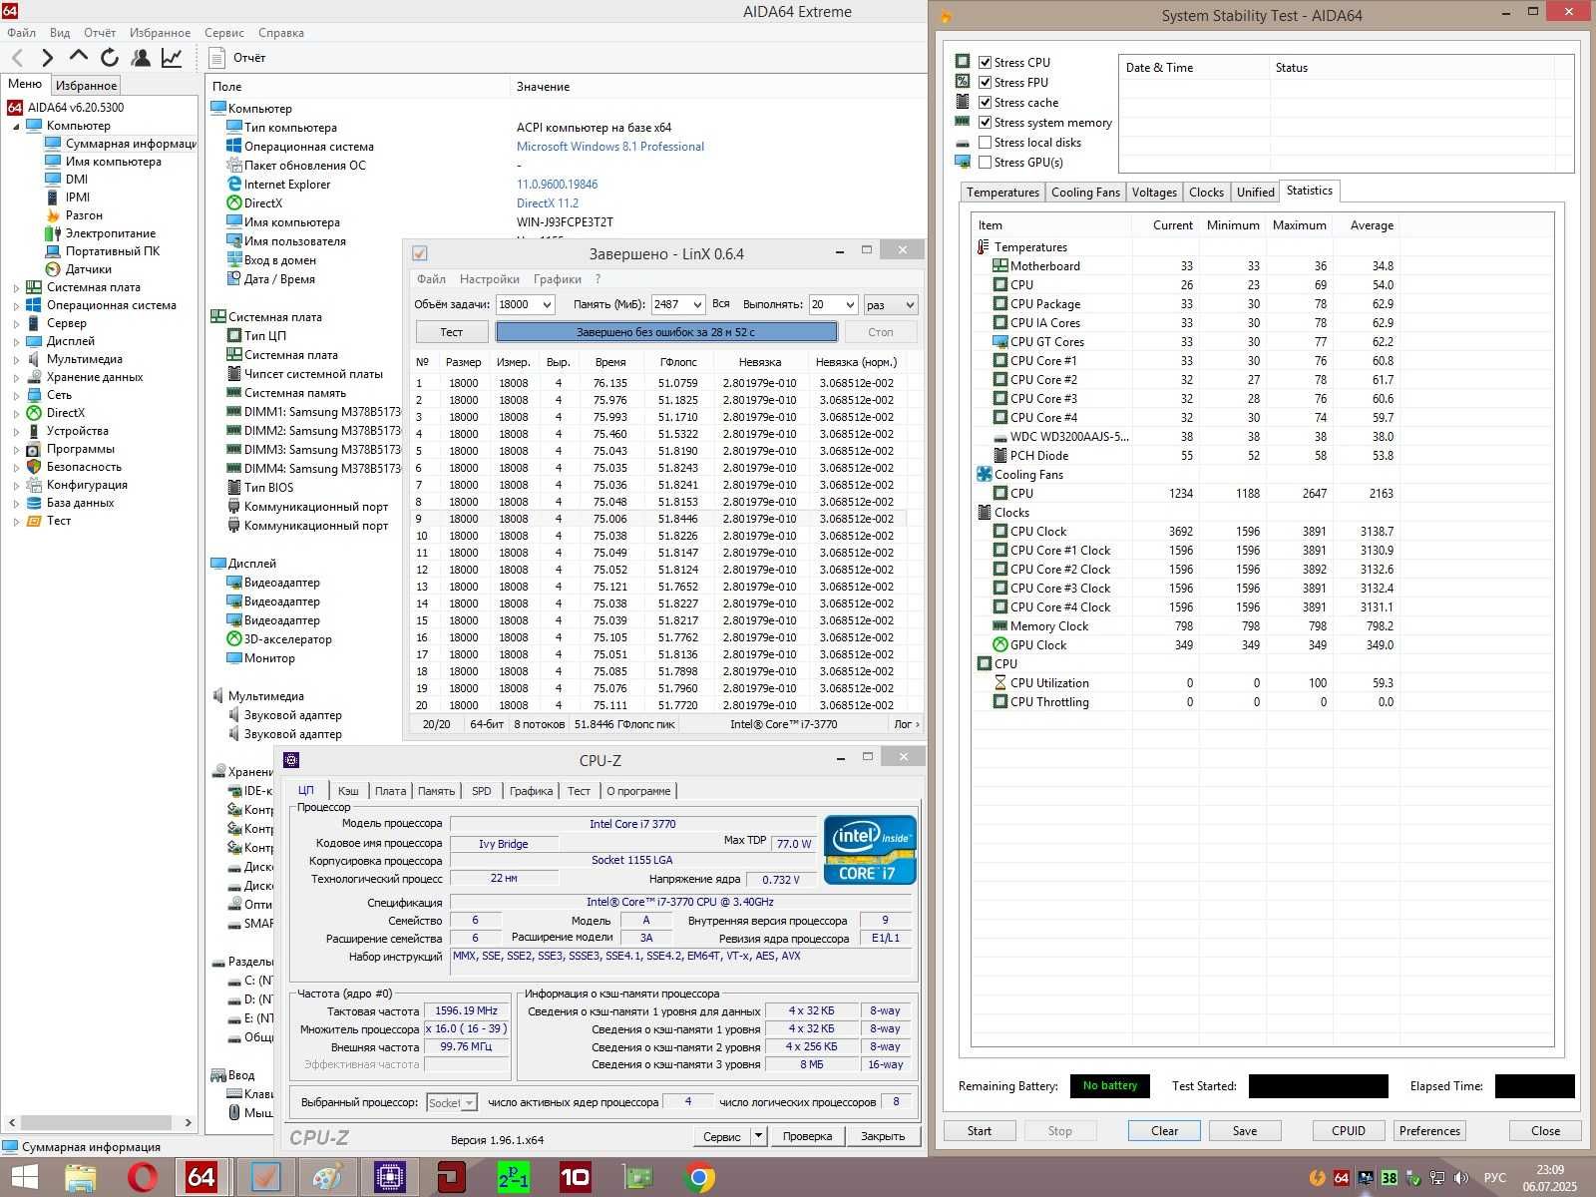Click the РУС language indicator

1494,1178
